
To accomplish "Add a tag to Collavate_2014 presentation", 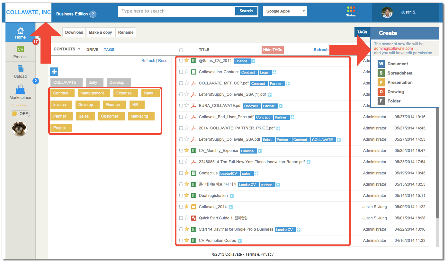I will tap(231, 207).
